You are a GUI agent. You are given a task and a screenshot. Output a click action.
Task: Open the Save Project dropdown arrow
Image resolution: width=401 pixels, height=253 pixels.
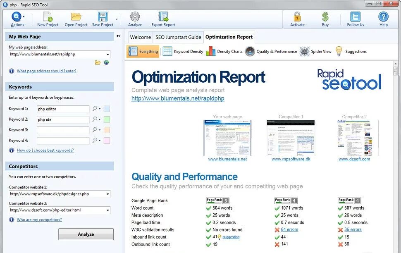point(117,19)
